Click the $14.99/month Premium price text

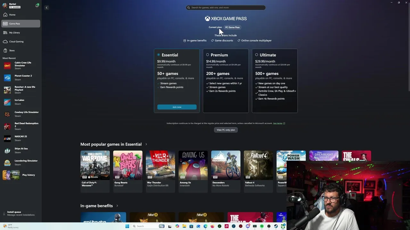coord(216,61)
